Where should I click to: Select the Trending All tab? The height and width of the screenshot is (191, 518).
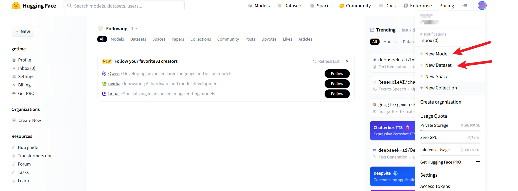[x=375, y=42]
